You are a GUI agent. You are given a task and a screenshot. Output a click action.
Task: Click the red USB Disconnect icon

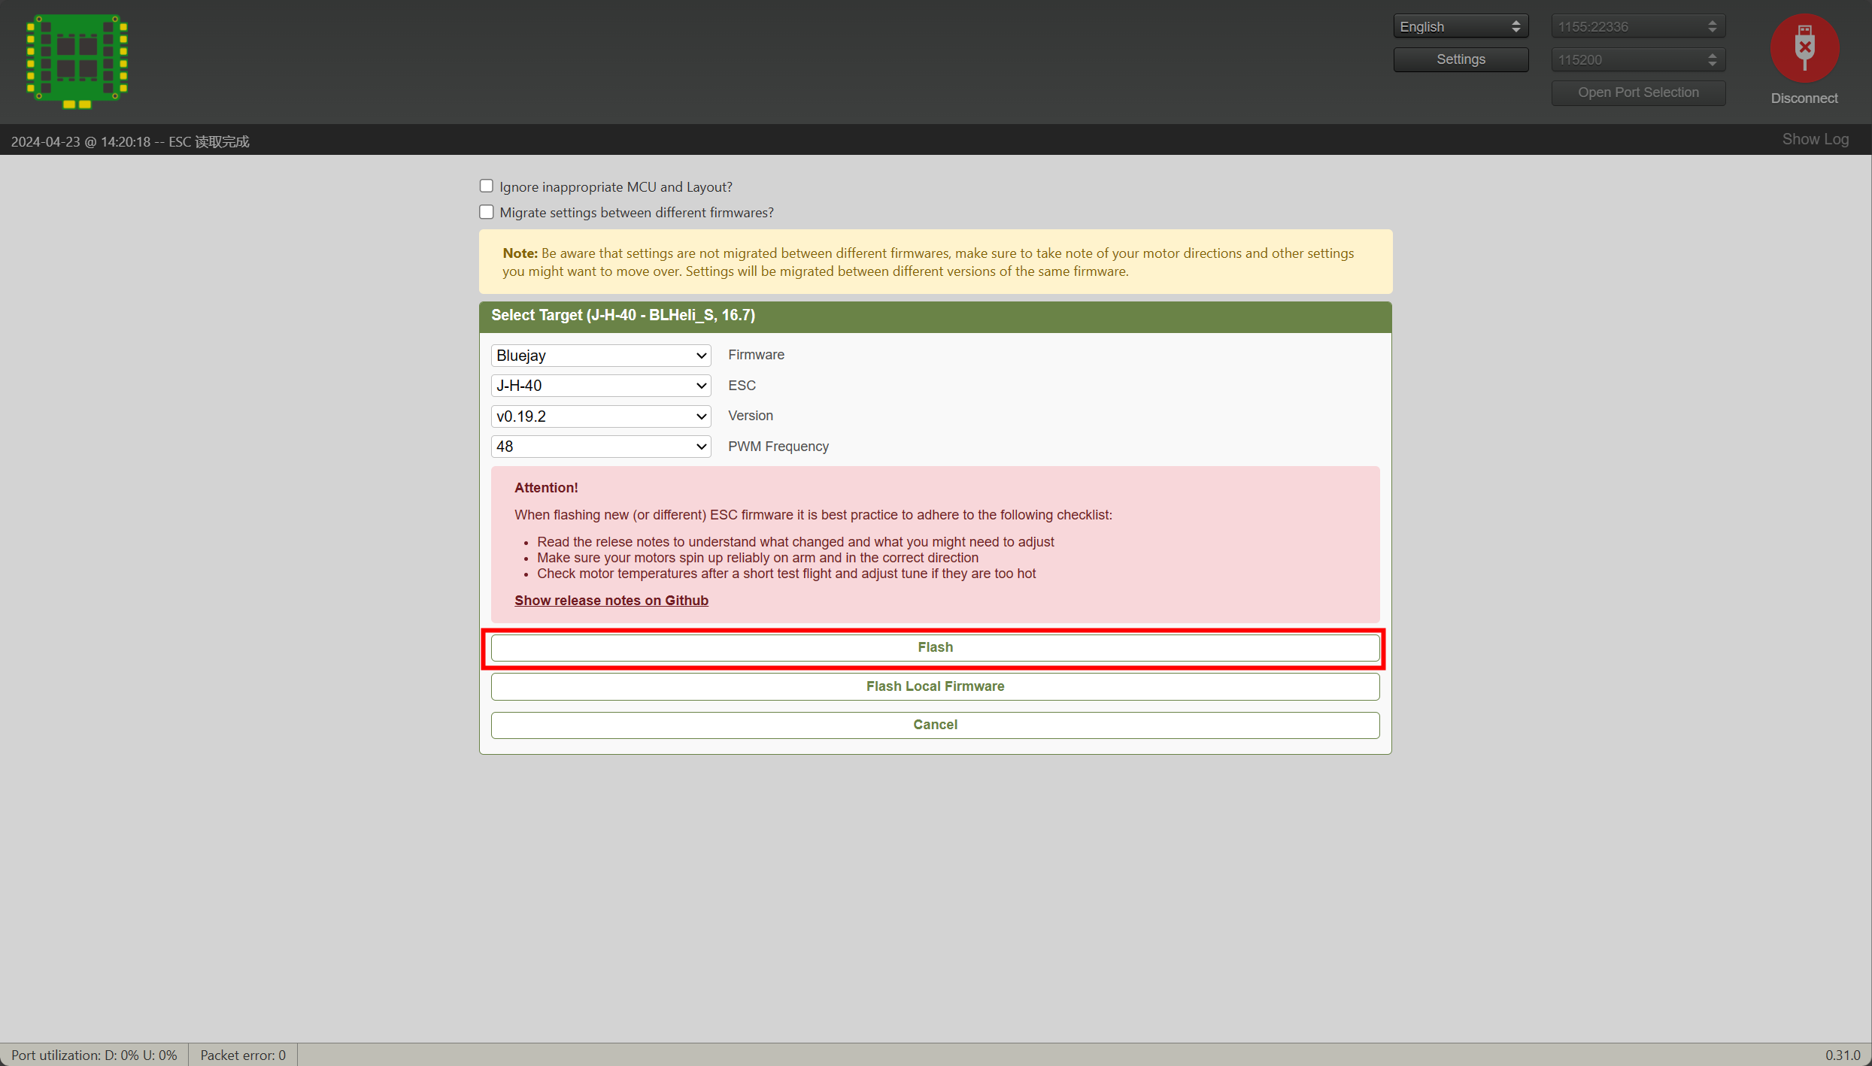tap(1804, 48)
